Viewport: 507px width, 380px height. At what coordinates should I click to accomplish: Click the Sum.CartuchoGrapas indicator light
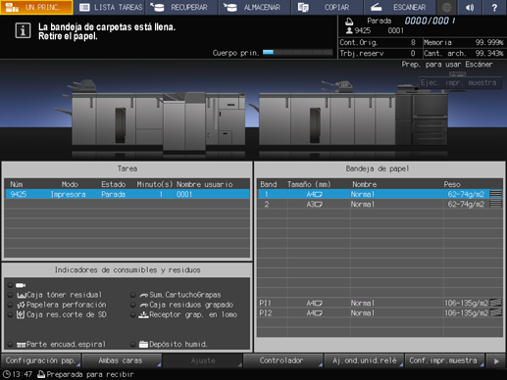coord(132,295)
